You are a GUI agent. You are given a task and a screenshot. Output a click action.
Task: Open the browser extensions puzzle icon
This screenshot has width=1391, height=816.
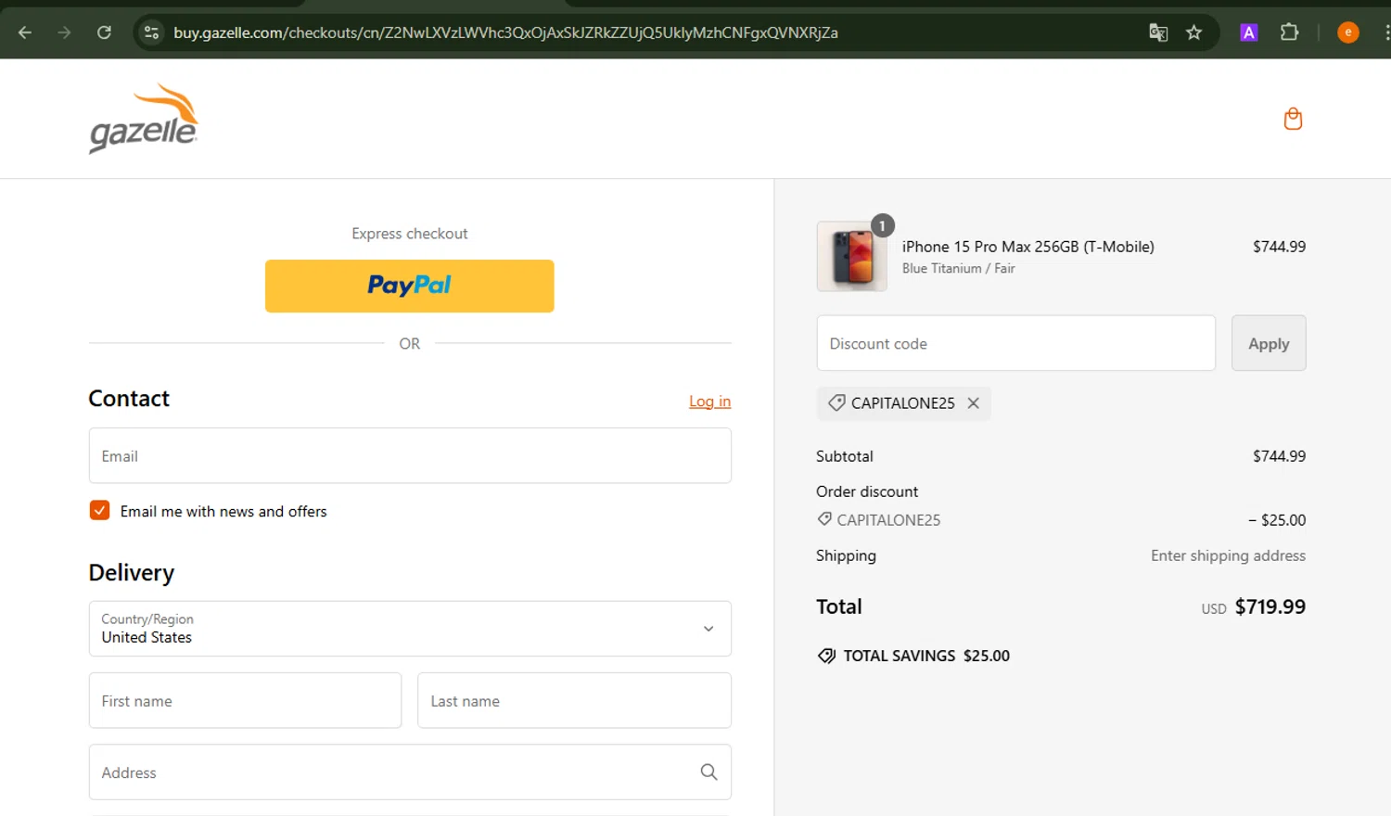(x=1289, y=32)
